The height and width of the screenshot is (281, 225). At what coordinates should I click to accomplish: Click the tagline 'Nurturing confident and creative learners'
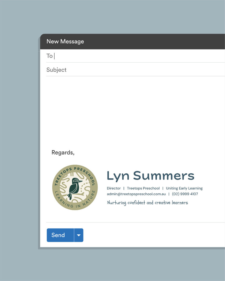tap(147, 203)
